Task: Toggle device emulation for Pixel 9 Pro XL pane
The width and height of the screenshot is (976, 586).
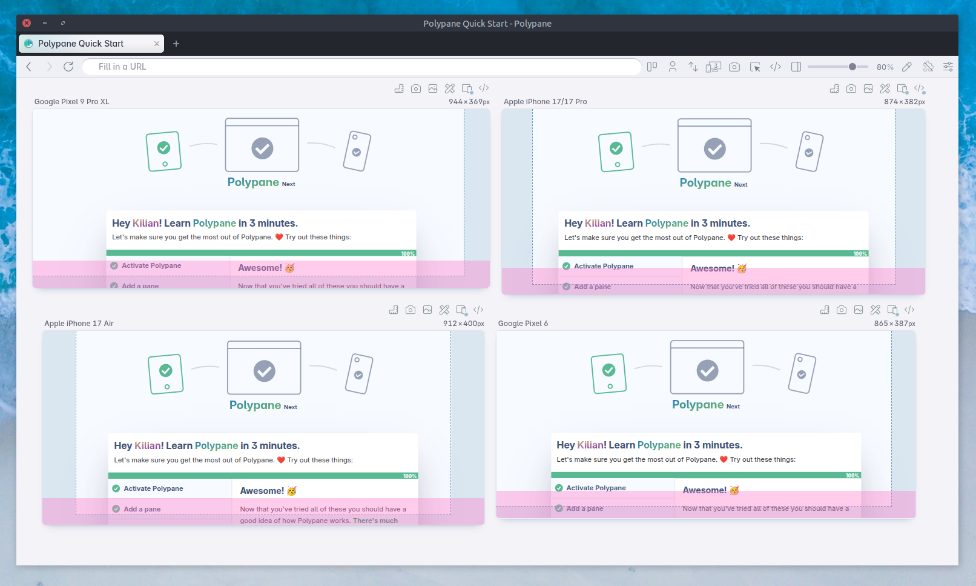Action: point(467,88)
